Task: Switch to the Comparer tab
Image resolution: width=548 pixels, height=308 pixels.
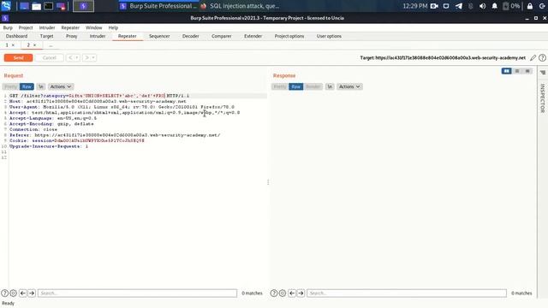Action: [222, 36]
